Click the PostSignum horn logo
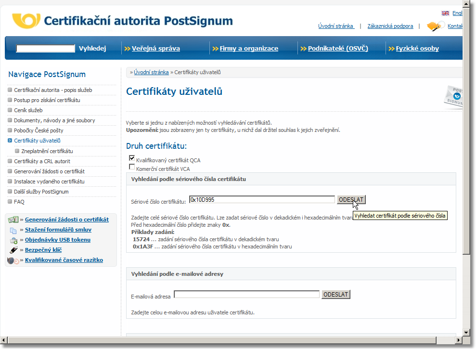The width and height of the screenshot is (476, 350). tap(26, 21)
